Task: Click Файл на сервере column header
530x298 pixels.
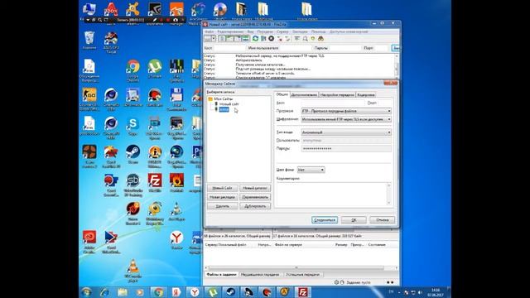Action: pos(288,245)
